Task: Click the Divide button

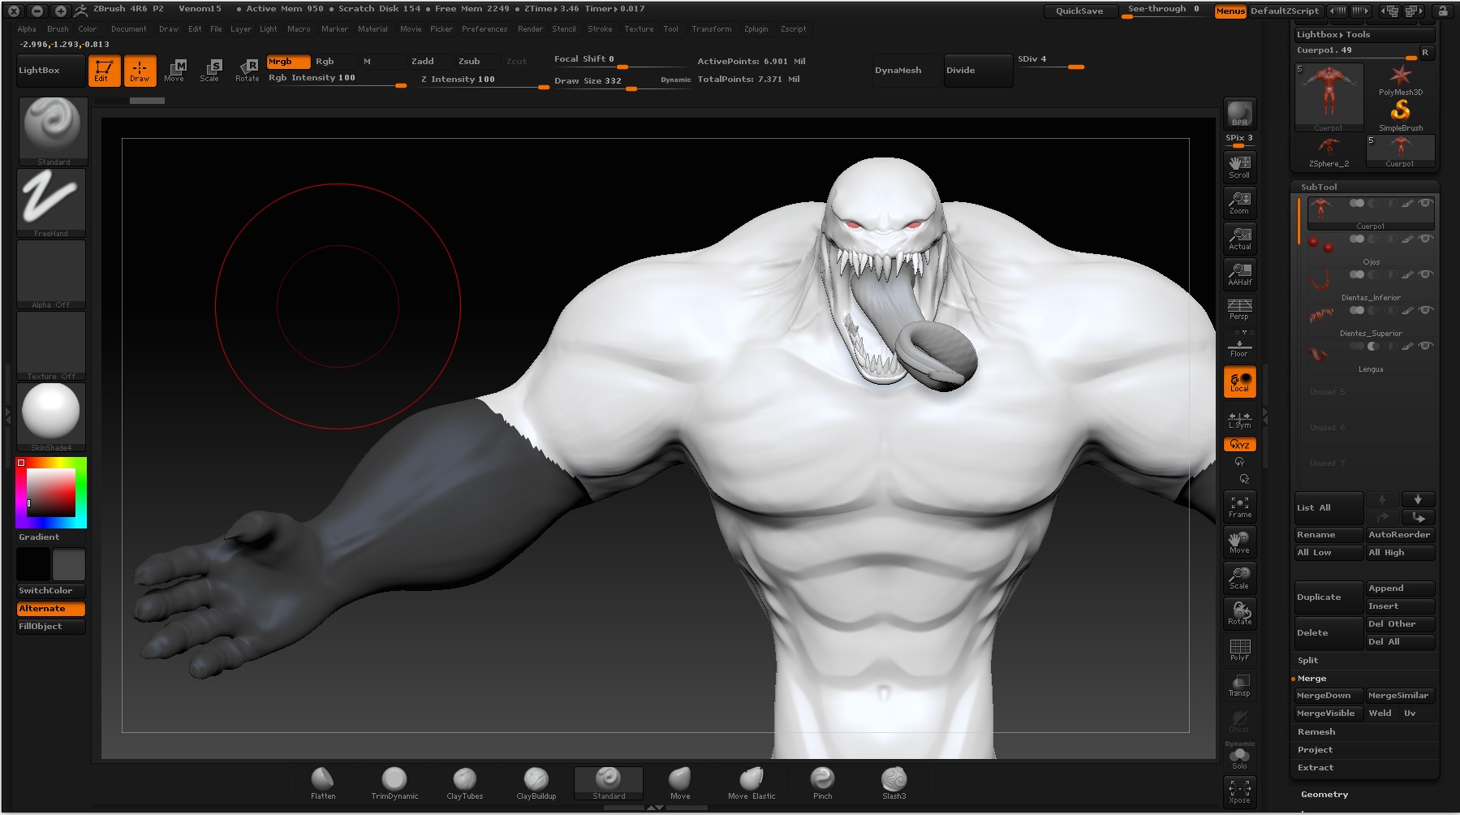Action: pos(978,71)
